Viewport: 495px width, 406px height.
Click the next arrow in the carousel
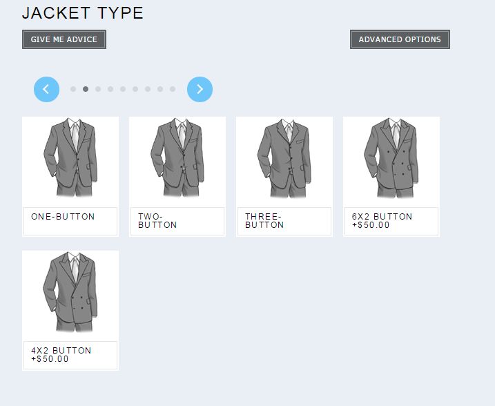pos(200,89)
